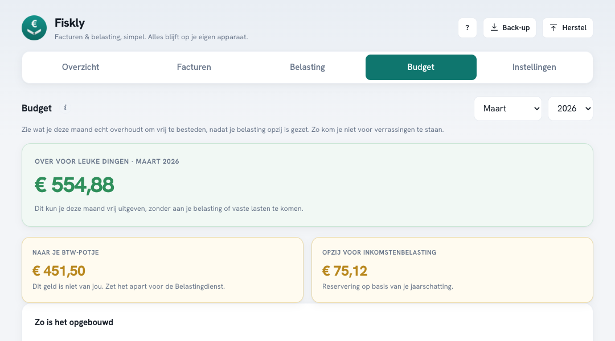This screenshot has width=615, height=341.
Task: Click the inkomstenbelasting amount € 75,12
Action: [345, 271]
